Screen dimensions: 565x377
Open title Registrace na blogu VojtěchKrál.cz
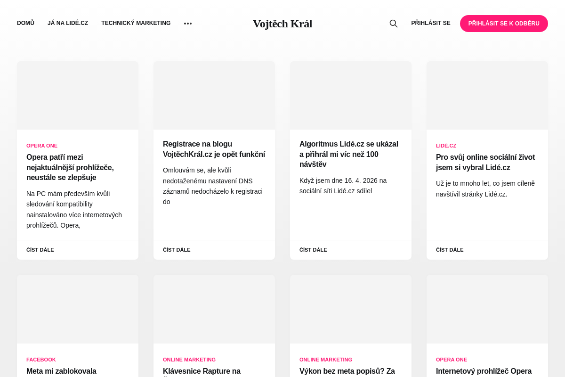[x=214, y=149]
